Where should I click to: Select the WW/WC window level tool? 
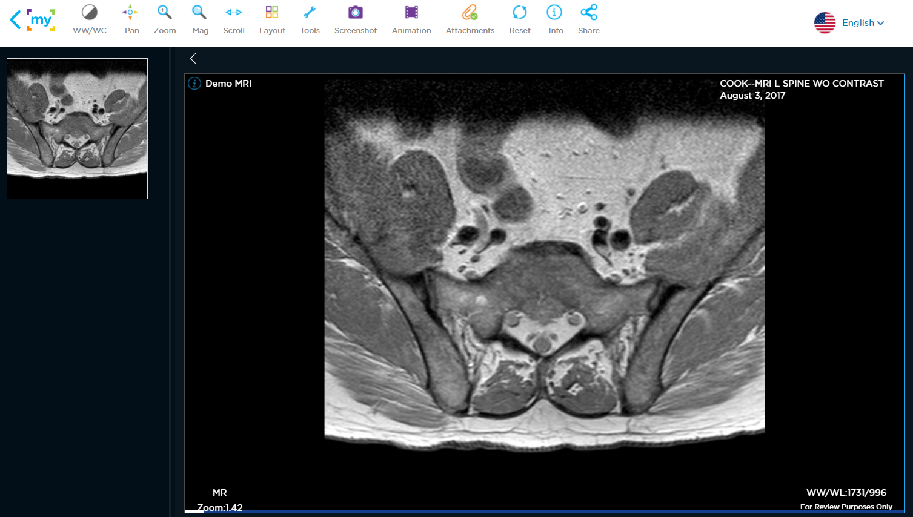tap(90, 20)
